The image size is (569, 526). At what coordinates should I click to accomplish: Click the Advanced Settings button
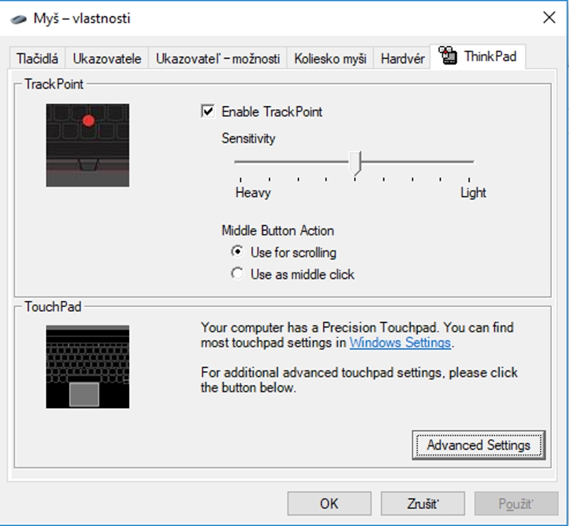click(479, 445)
